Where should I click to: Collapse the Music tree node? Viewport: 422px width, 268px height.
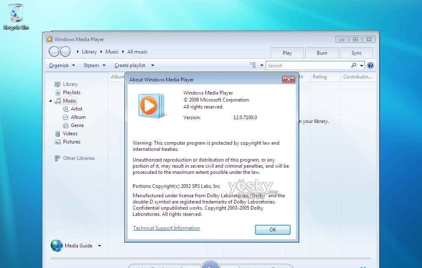pos(51,101)
